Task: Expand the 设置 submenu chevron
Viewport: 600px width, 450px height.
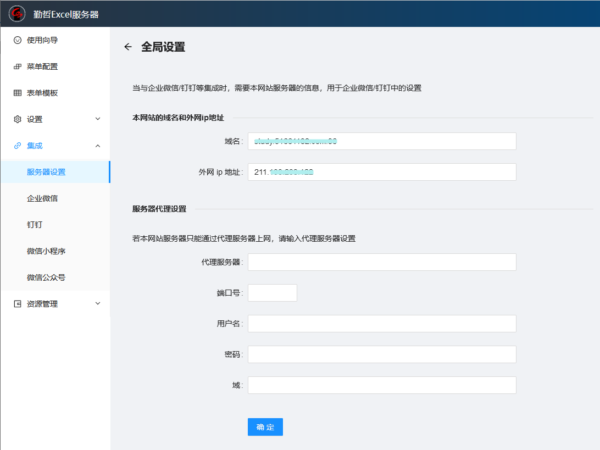Action: [98, 119]
